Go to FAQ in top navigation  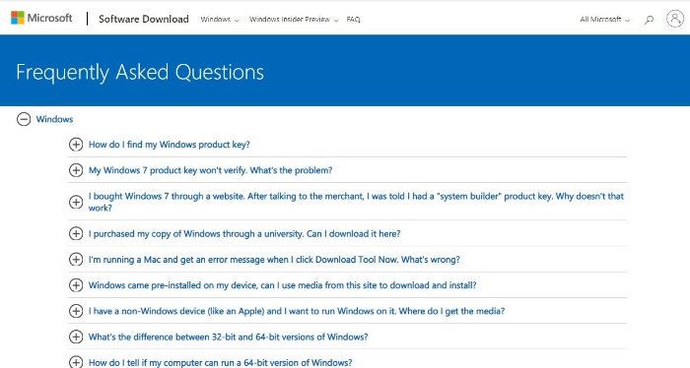pyautogui.click(x=353, y=20)
